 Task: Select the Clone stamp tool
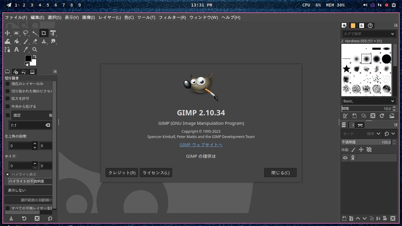pyautogui.click(x=44, y=41)
